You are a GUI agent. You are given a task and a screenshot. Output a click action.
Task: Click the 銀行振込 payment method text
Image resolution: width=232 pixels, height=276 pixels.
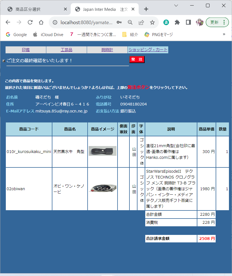tap(128, 111)
